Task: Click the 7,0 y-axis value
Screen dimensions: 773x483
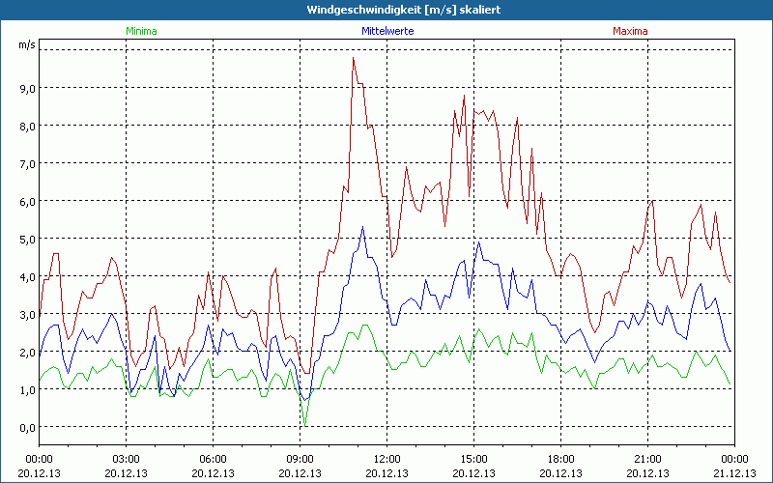Action: (27, 163)
